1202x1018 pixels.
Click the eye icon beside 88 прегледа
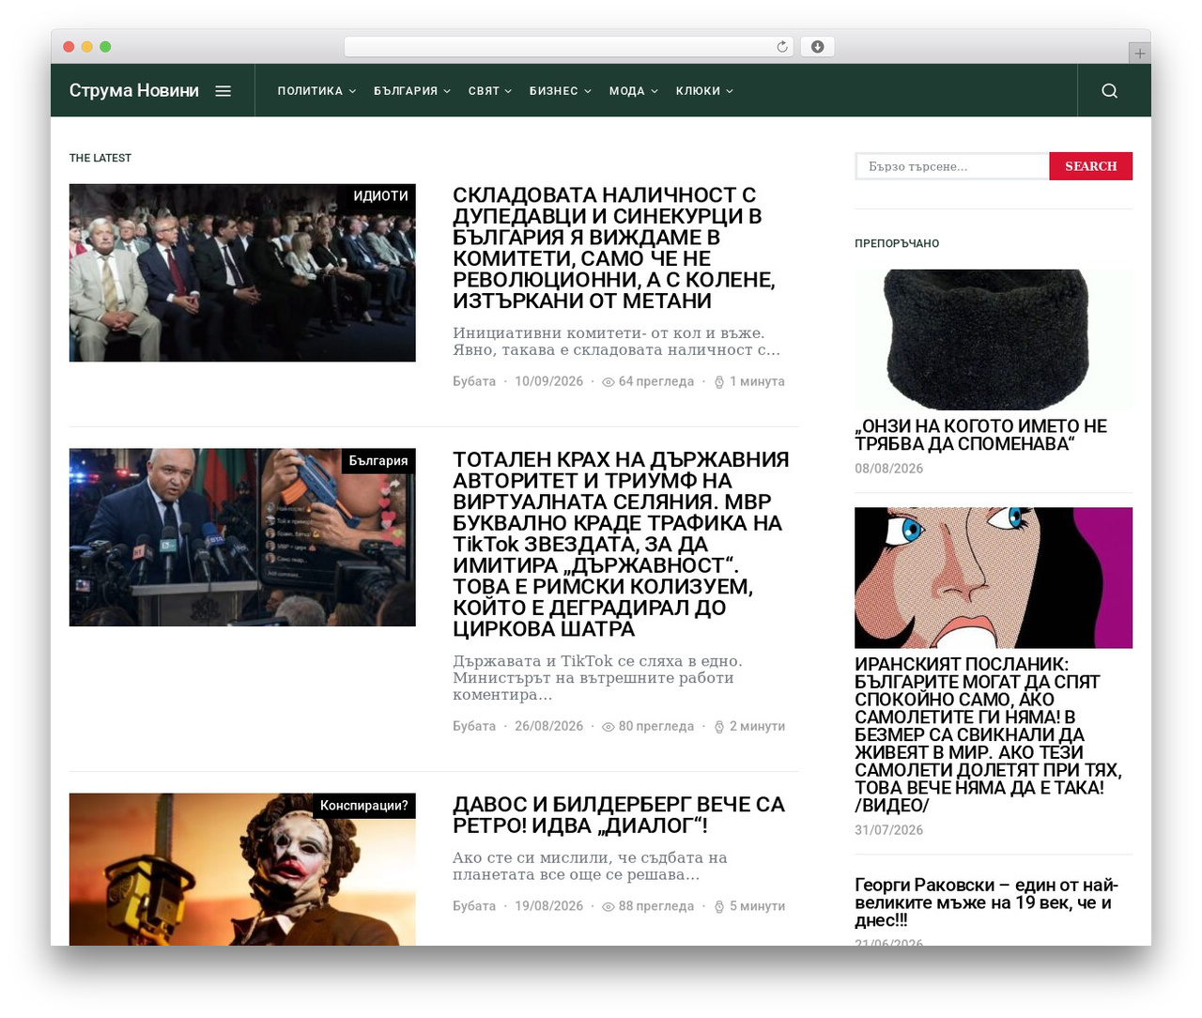(x=609, y=907)
